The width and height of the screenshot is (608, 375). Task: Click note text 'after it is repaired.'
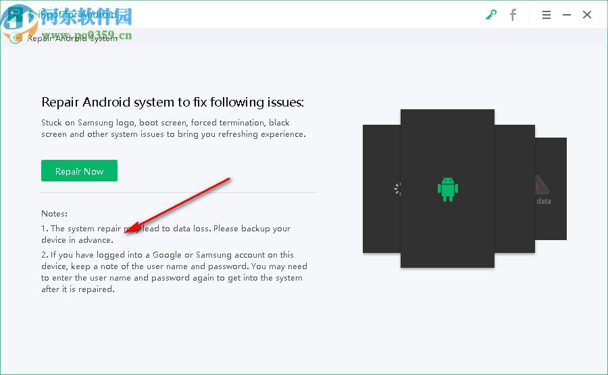(x=78, y=289)
